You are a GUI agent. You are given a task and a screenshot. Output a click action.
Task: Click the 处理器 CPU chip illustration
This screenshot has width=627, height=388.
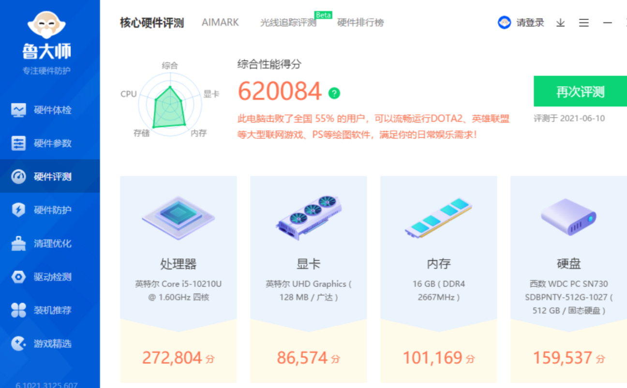pyautogui.click(x=178, y=218)
